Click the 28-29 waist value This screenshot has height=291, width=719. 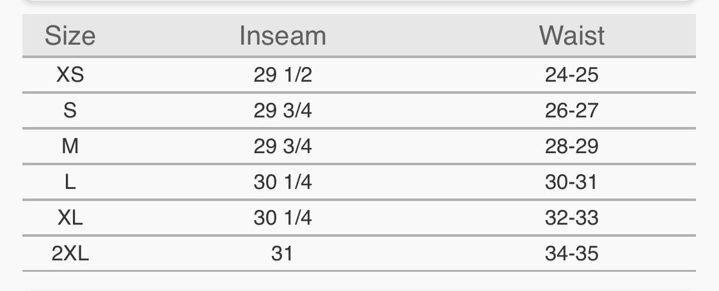point(571,147)
